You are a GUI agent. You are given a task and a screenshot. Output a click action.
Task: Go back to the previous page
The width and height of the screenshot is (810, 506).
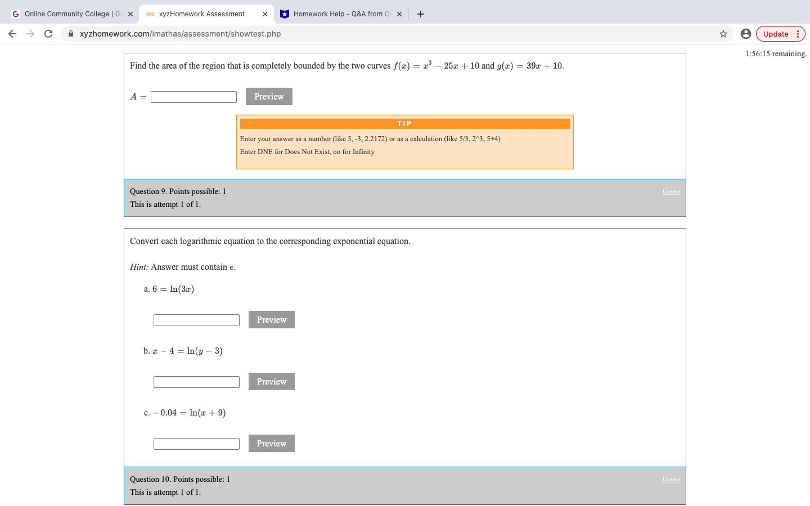(12, 34)
